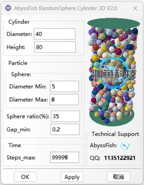Click the 取消 cancel button
Viewport: 144px width, 185px height.
pyautogui.click(x=119, y=177)
